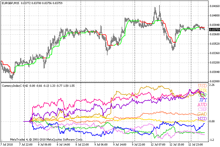The image size is (220, 147).
Task: Select the 0.82880 price axis label
Action: pyautogui.click(x=214, y=81)
